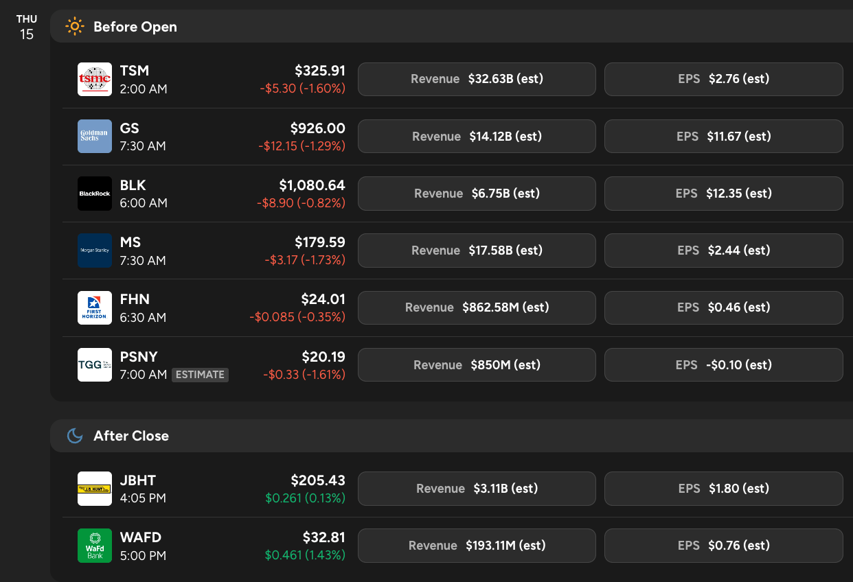Select the PSNY ticker symbol

tap(139, 357)
